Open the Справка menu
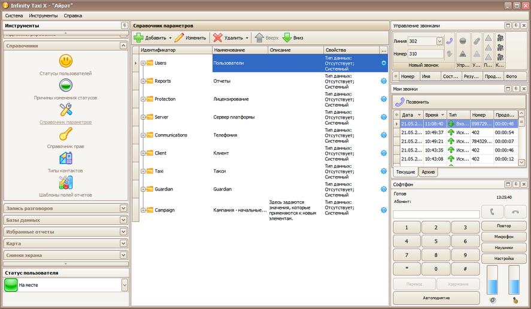Image resolution: width=531 pixels, height=309 pixels. point(73,16)
